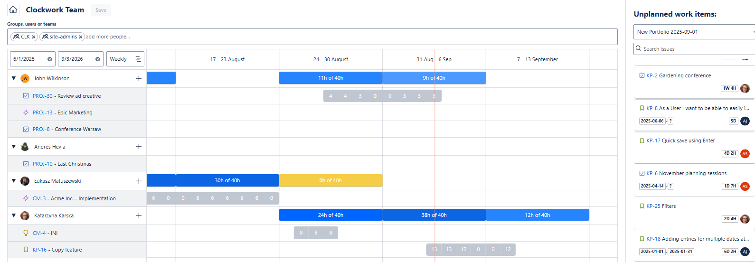Screen dimensions: 755x262
Task: Open the CM-3 issue link
Action: click(39, 198)
